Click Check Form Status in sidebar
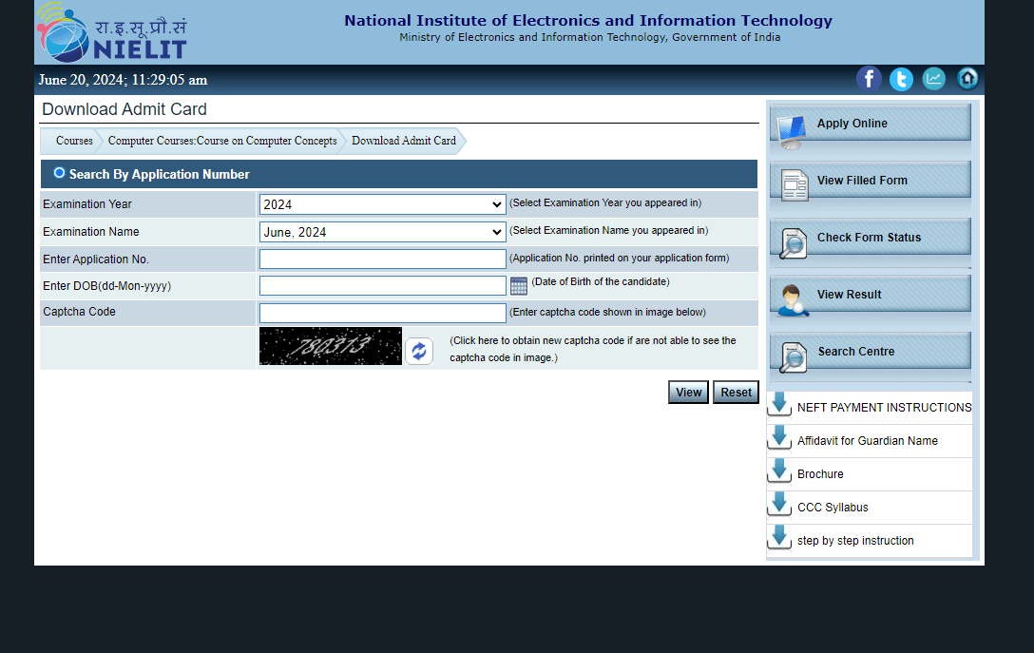The width and height of the screenshot is (1034, 653). tap(870, 238)
